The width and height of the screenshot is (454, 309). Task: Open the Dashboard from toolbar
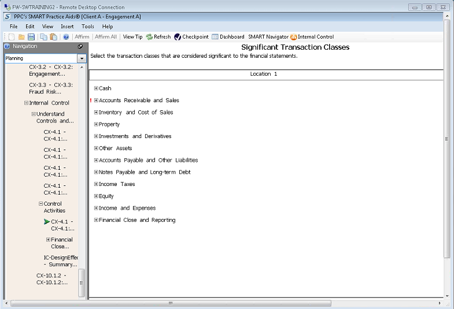point(228,37)
